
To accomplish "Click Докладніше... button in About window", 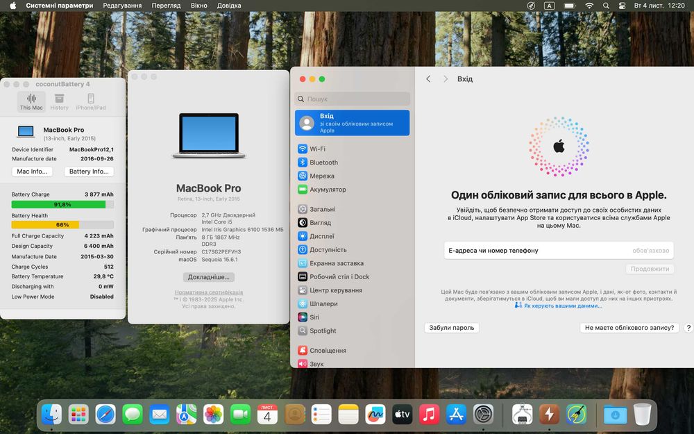I will pos(208,277).
